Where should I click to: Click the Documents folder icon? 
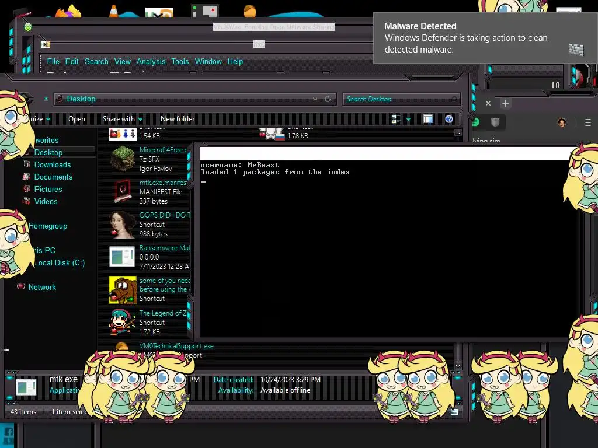click(x=27, y=176)
